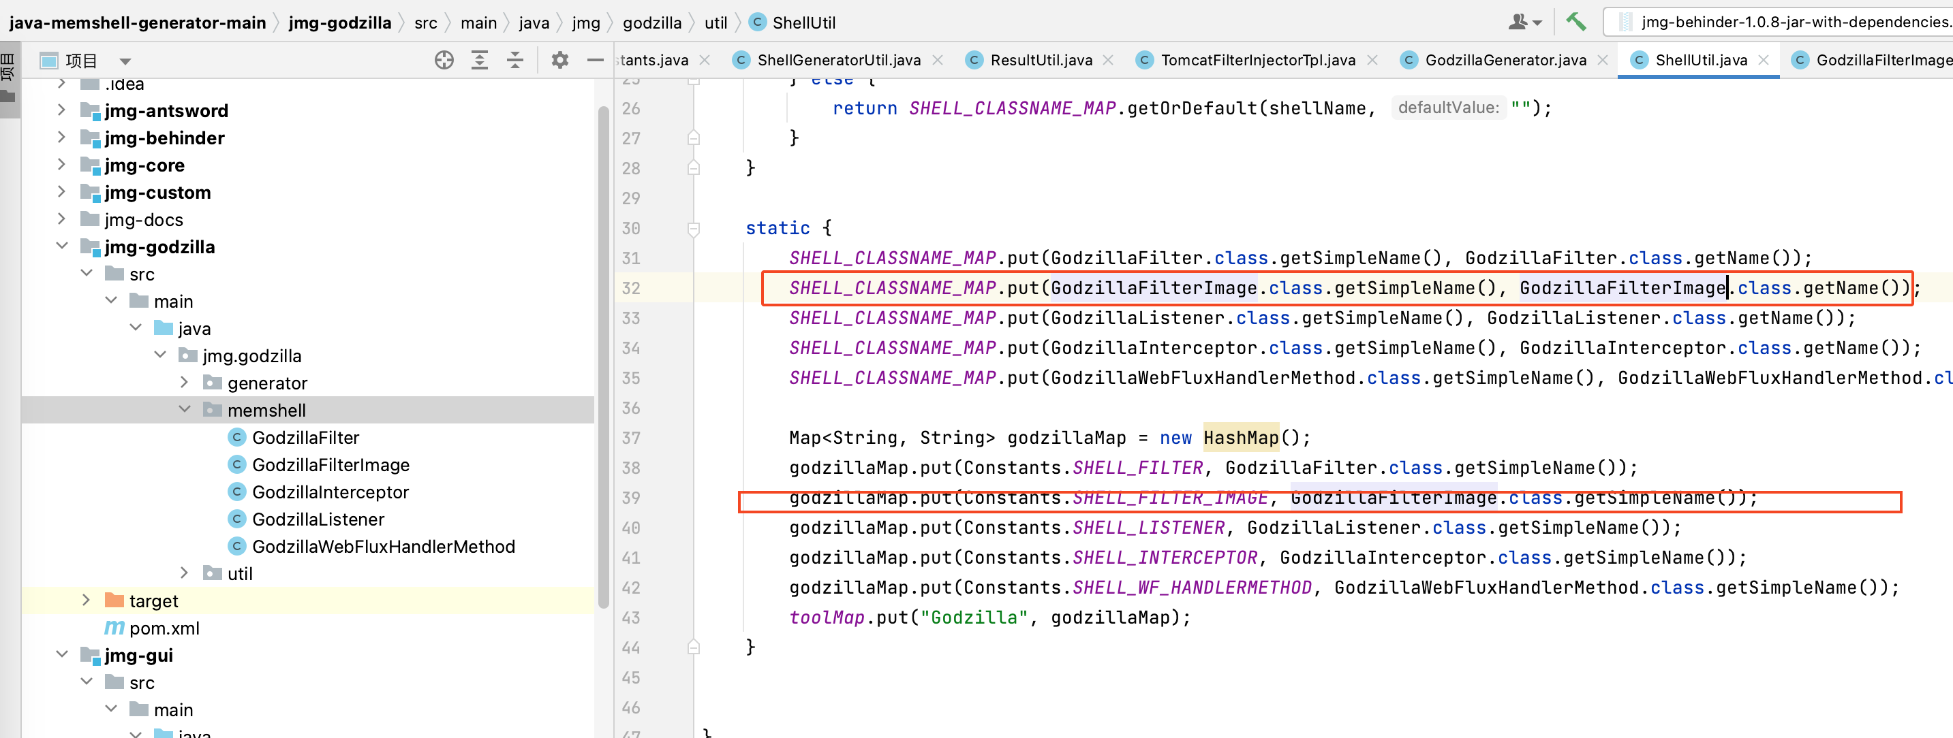Click the static keyword on line 30
This screenshot has height=738, width=1953.
777,228
